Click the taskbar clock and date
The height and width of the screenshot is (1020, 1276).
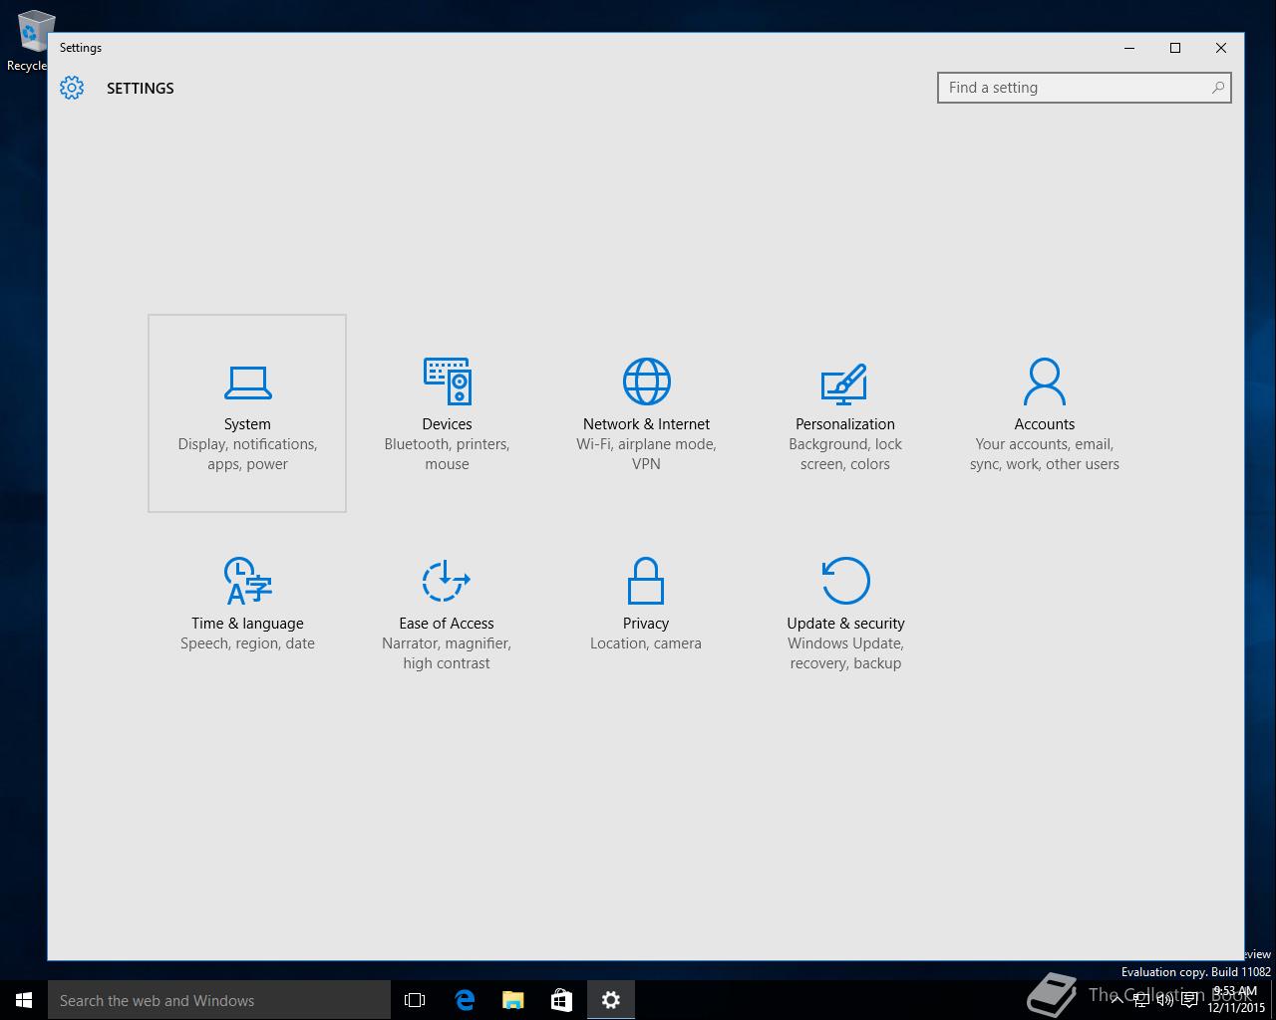[x=1236, y=1000]
